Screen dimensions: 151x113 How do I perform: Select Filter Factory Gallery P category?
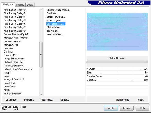point(15,27)
